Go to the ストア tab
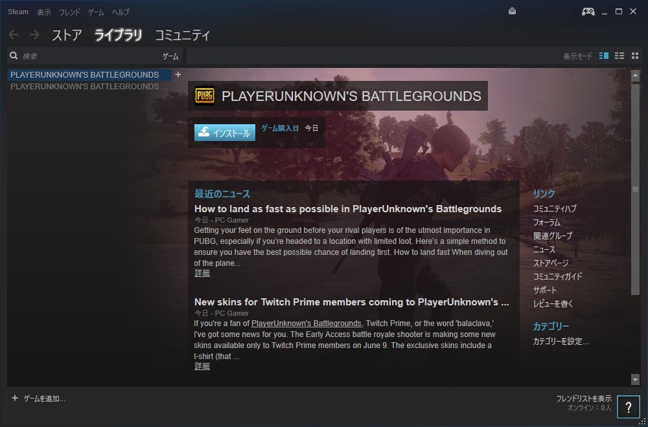Image resolution: width=648 pixels, height=427 pixels. click(x=67, y=36)
